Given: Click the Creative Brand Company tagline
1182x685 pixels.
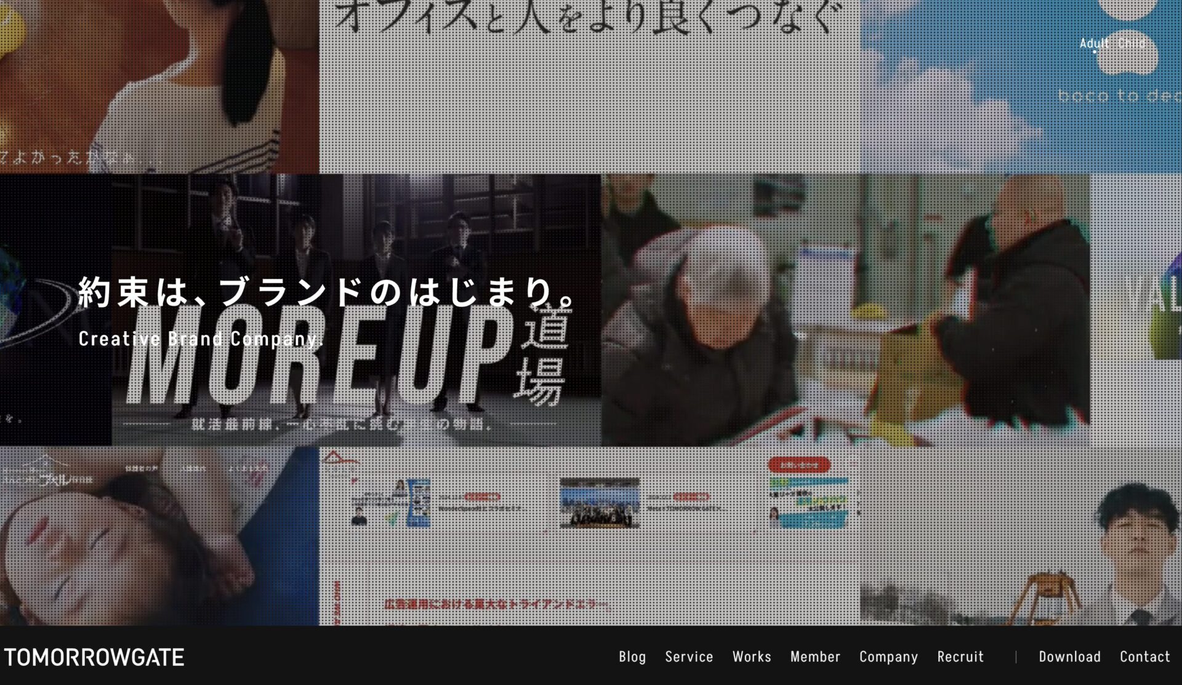Looking at the screenshot, I should point(201,338).
